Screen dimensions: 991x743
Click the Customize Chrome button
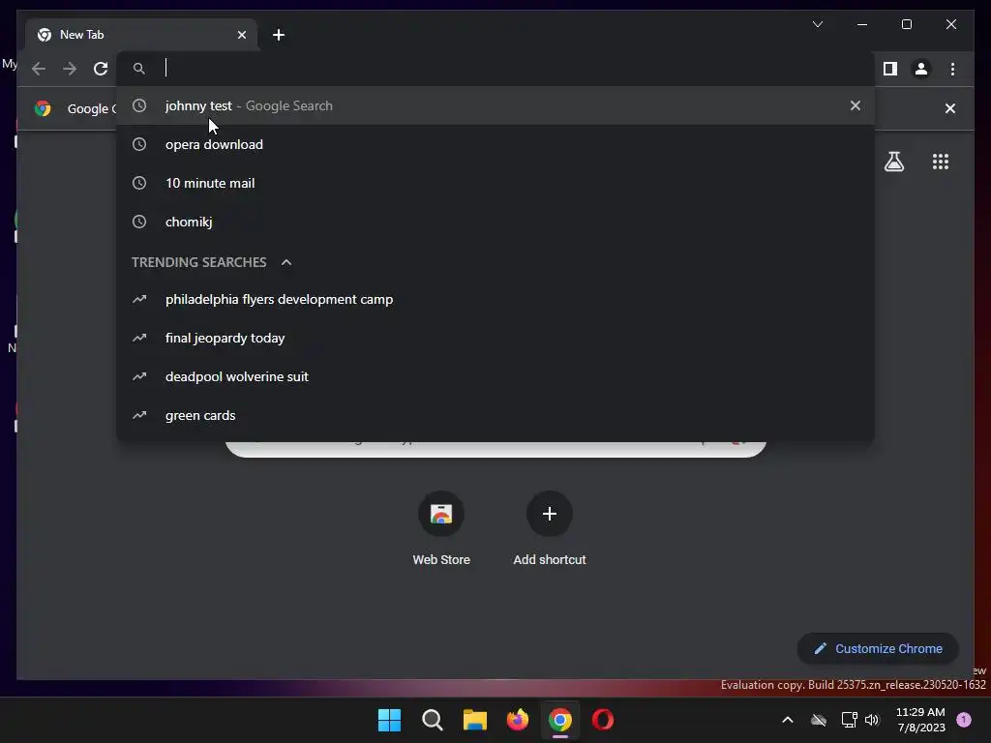point(878,648)
